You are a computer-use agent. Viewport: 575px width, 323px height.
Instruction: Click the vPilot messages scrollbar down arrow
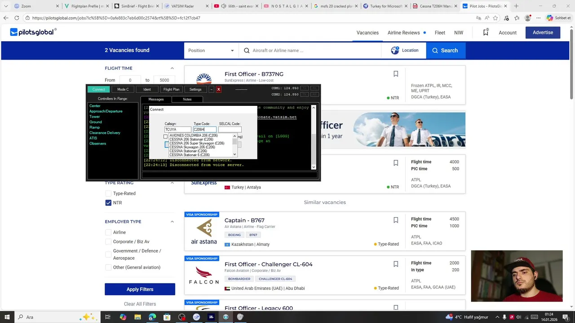[x=314, y=167]
